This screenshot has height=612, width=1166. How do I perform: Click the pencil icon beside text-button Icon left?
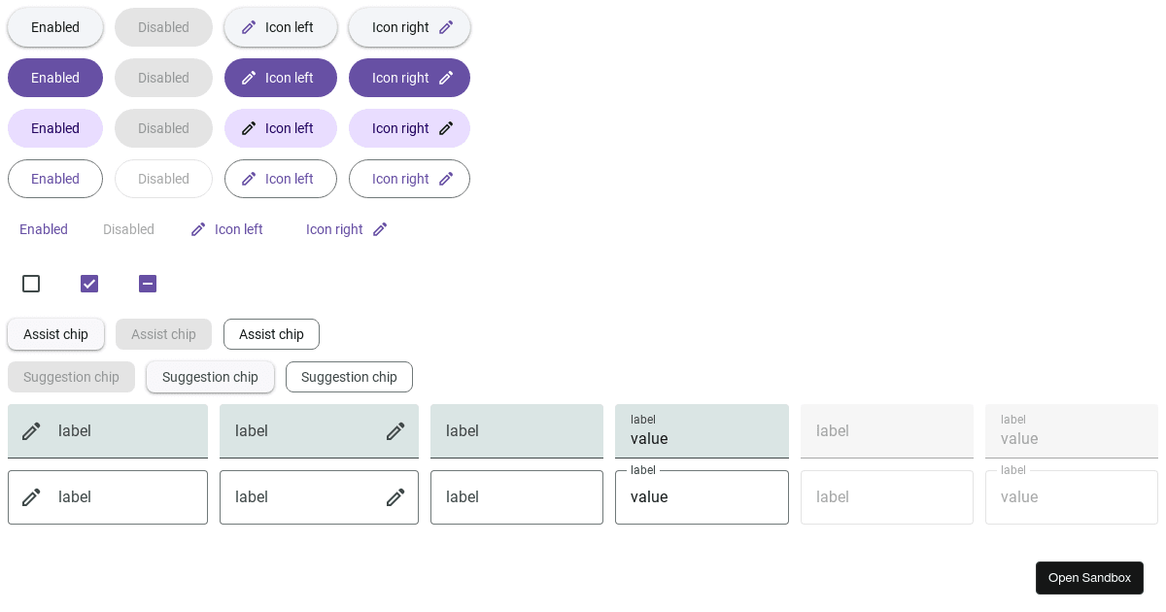[198, 229]
